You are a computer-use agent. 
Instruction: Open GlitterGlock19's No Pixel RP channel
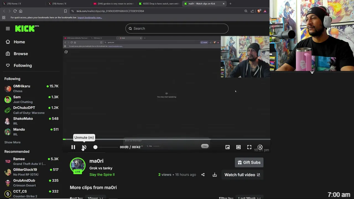(x=31, y=172)
